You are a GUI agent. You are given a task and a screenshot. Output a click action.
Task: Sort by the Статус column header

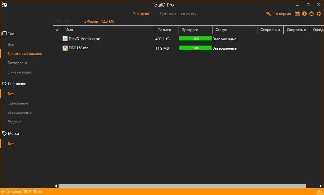[221, 30]
